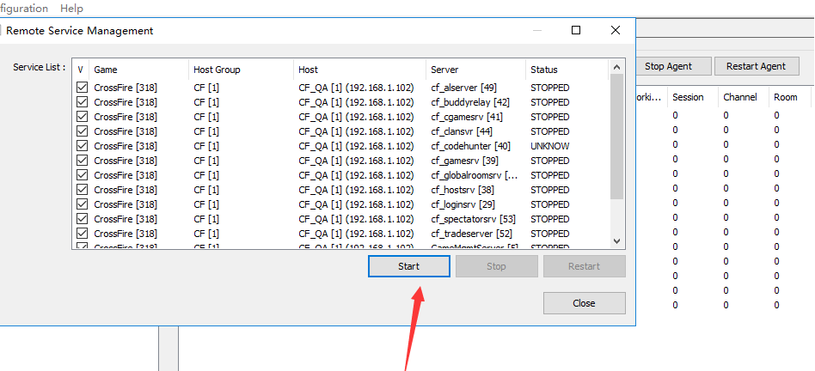Image resolution: width=815 pixels, height=371 pixels.
Task: Click Restart Agent in background window
Action: pos(757,66)
